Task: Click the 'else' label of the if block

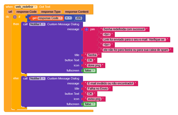Action: (16, 78)
